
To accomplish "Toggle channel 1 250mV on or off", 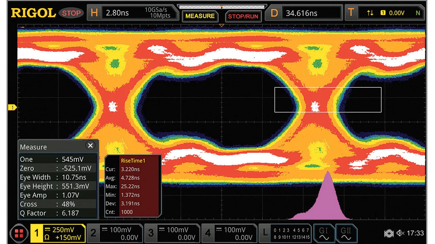I will [58, 233].
